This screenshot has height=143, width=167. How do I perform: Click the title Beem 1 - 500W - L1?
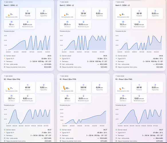11,5
